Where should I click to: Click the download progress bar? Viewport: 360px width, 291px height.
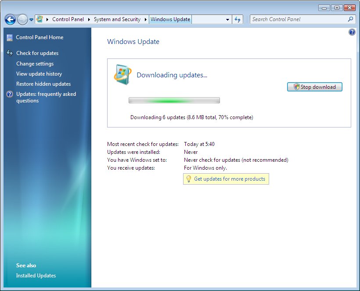[x=174, y=100]
